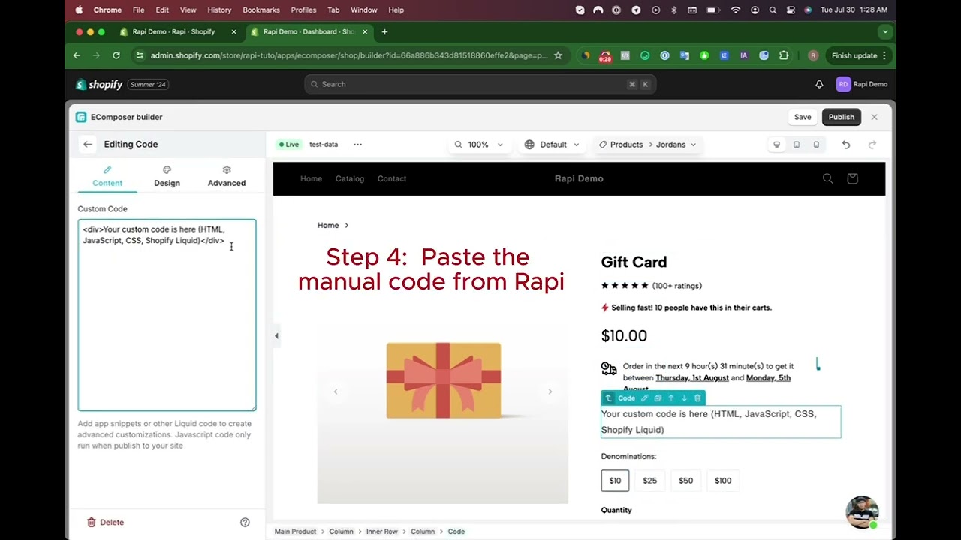Screen dimensions: 961x540
Task: Click Delete at the sidebar bottom
Action: [x=105, y=522]
